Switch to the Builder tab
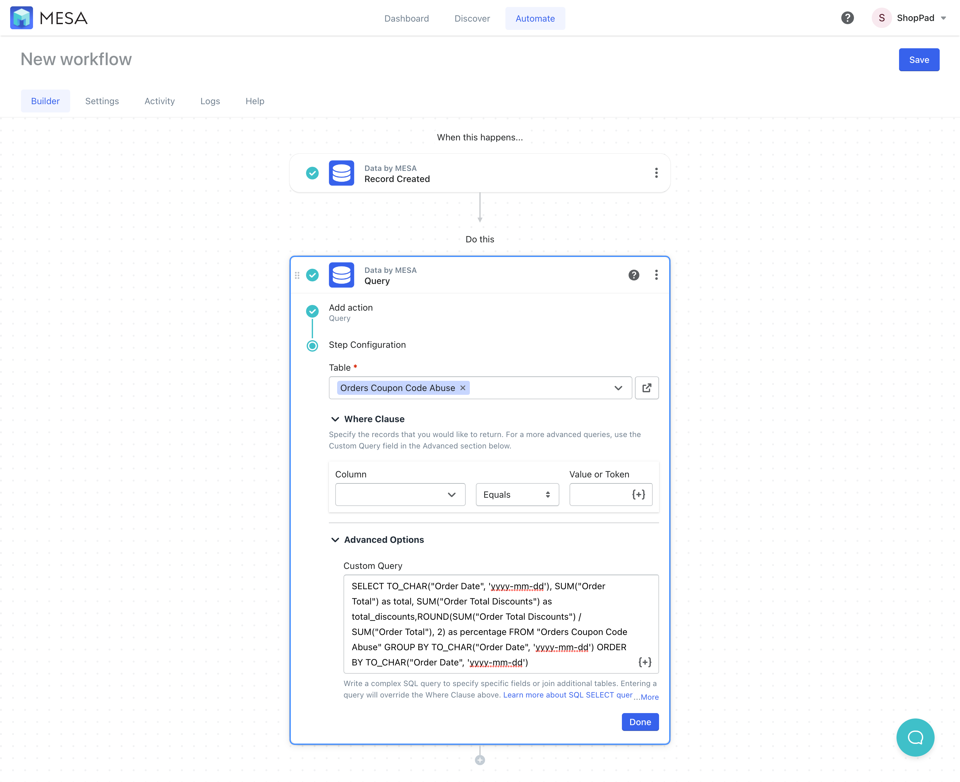Screen dimensions: 960x782 point(45,101)
